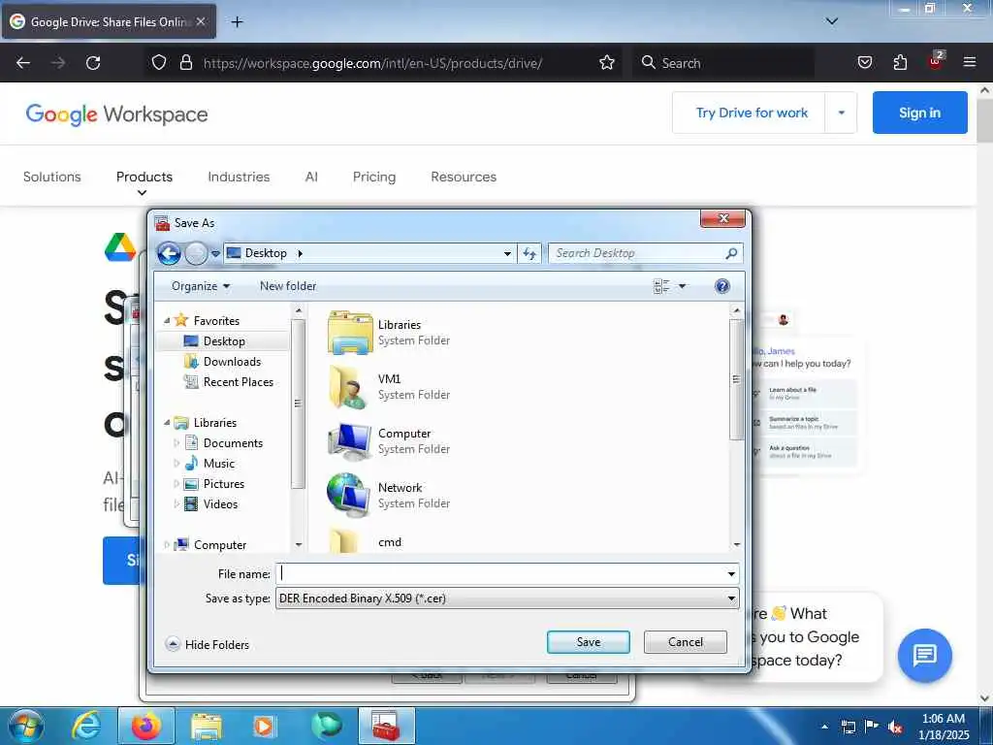
Task: Click the blue Help icon in dialog
Action: [x=721, y=286]
